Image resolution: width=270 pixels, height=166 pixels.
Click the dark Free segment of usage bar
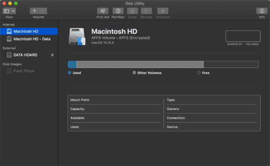coord(231,64)
